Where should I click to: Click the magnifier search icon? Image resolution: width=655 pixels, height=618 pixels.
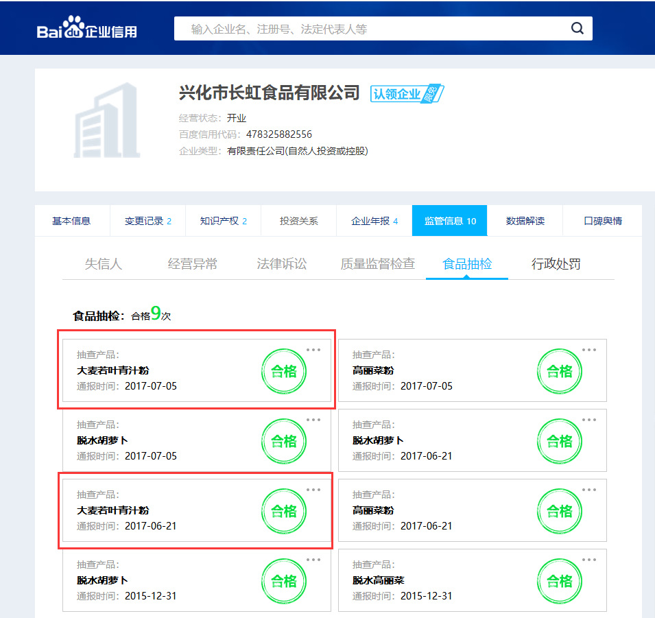click(x=577, y=28)
